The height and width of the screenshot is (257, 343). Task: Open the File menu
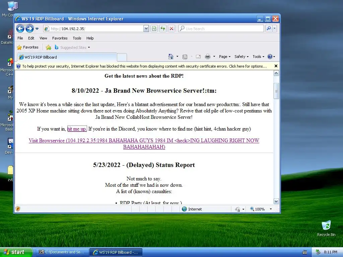[20, 38]
